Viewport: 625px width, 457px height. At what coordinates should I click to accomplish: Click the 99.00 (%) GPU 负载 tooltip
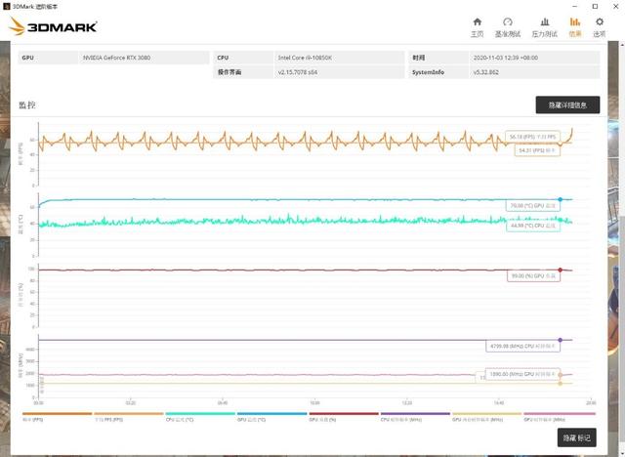533,275
